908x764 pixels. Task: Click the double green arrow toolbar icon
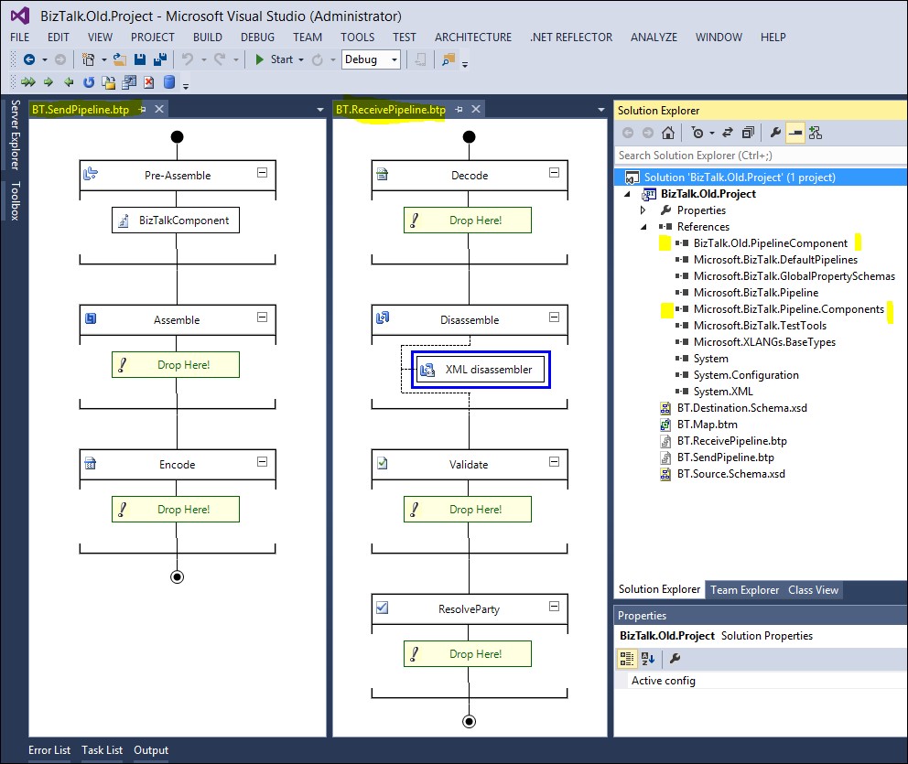27,82
